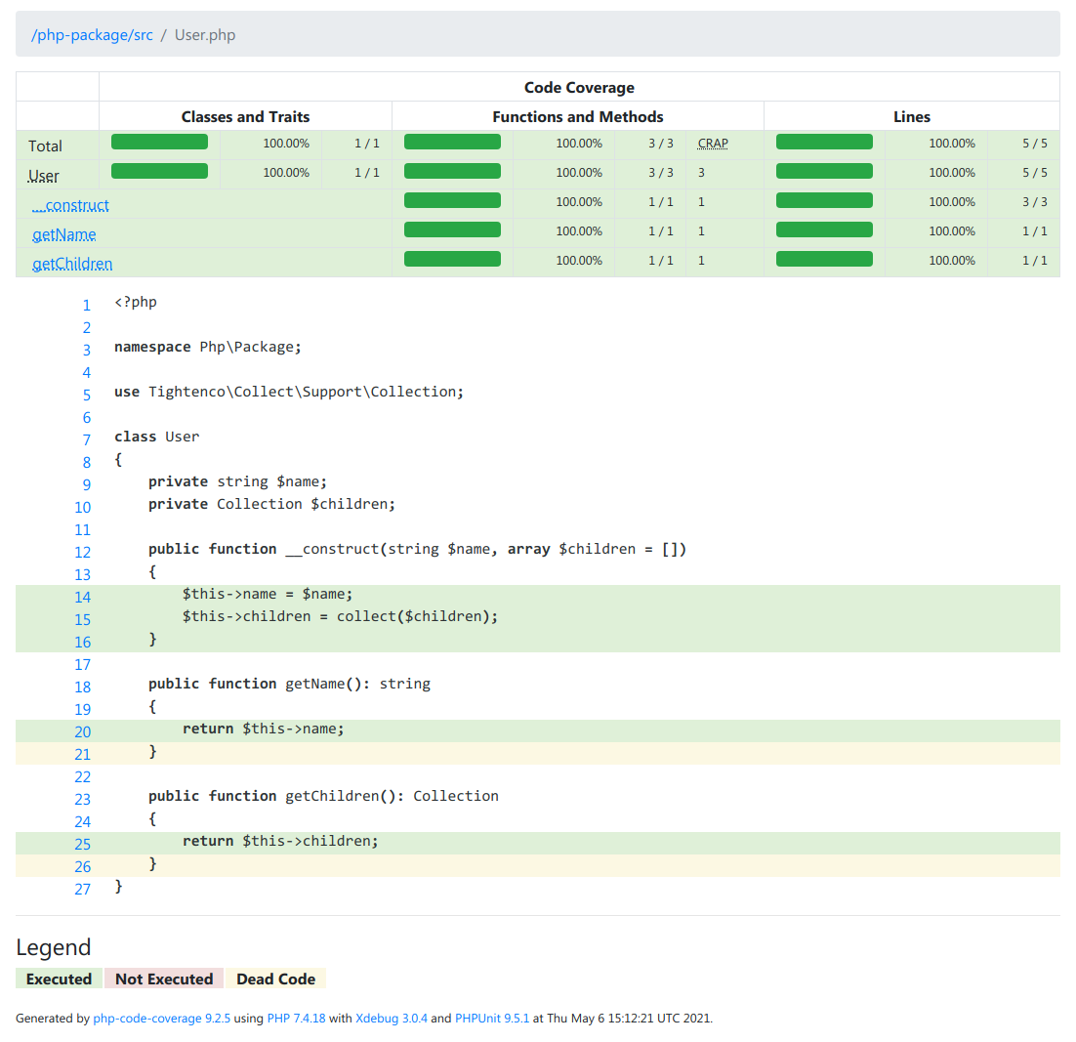Click the CRAP link in the Total row

712,143
